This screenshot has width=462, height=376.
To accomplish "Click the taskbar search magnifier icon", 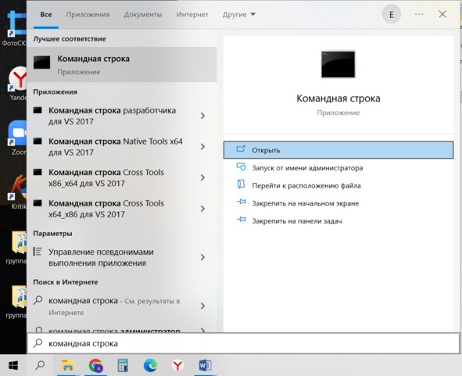I will pos(40,365).
